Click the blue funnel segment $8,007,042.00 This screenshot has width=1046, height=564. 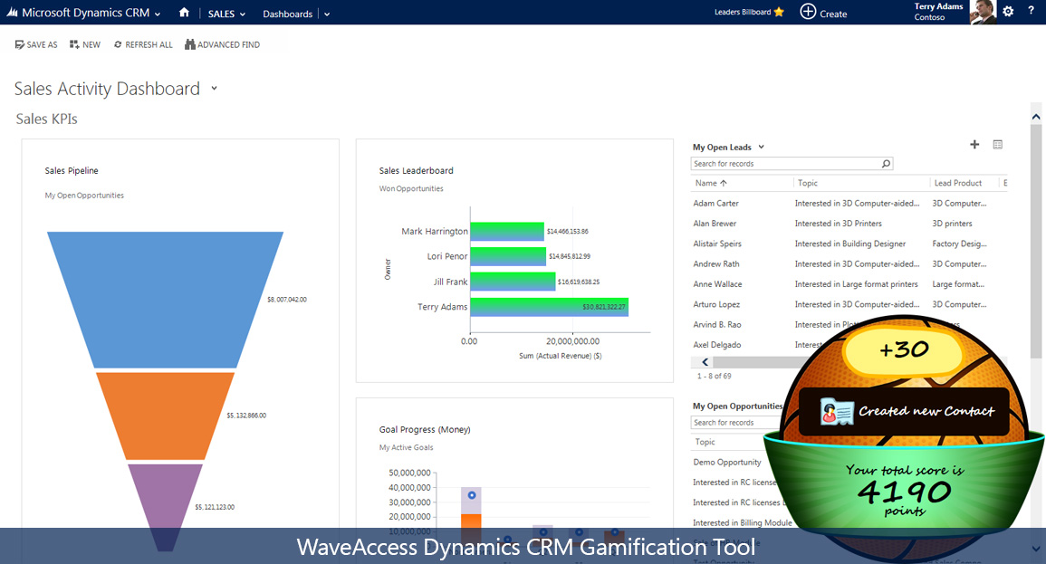[166, 299]
